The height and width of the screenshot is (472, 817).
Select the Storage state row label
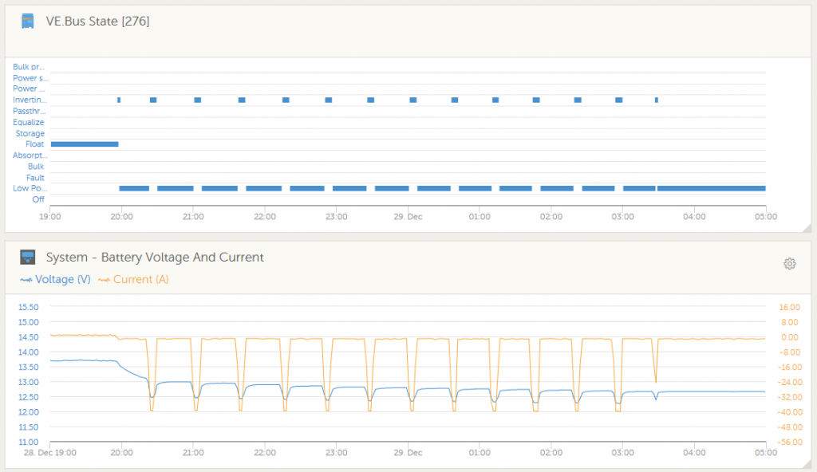click(30, 134)
